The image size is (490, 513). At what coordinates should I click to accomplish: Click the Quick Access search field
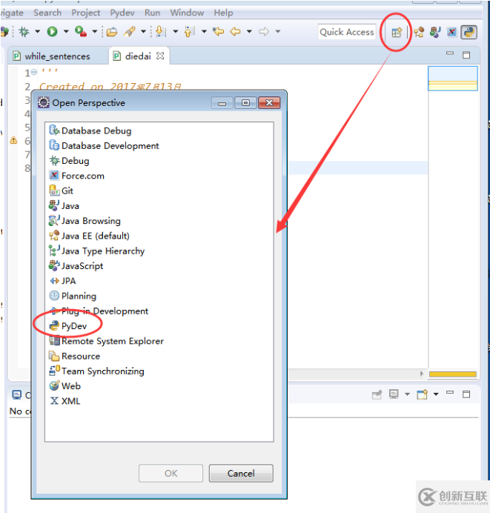point(347,32)
